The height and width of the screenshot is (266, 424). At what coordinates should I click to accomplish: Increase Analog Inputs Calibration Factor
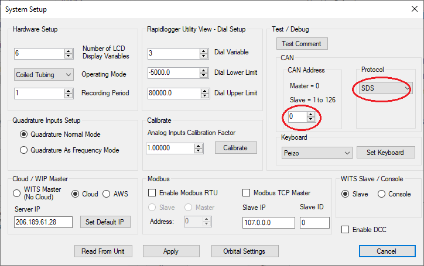coord(199,146)
